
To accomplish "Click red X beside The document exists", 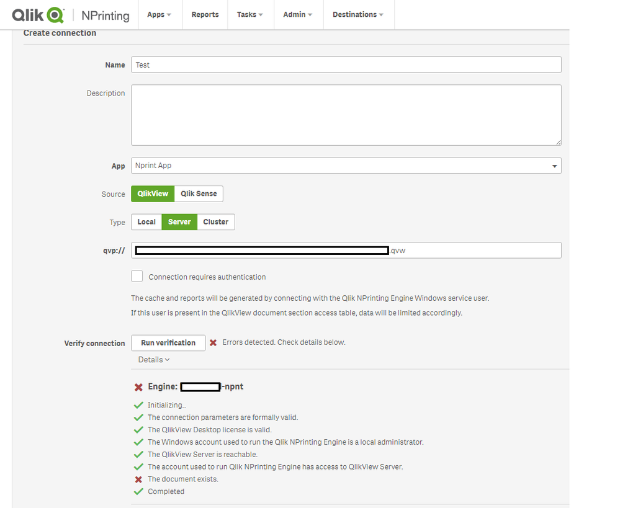I will pos(138,479).
